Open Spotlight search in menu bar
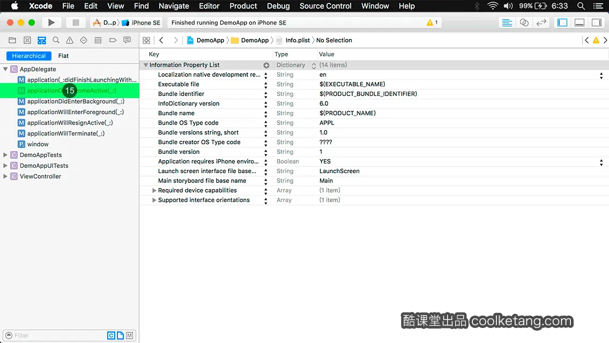609x343 pixels. coord(581,6)
